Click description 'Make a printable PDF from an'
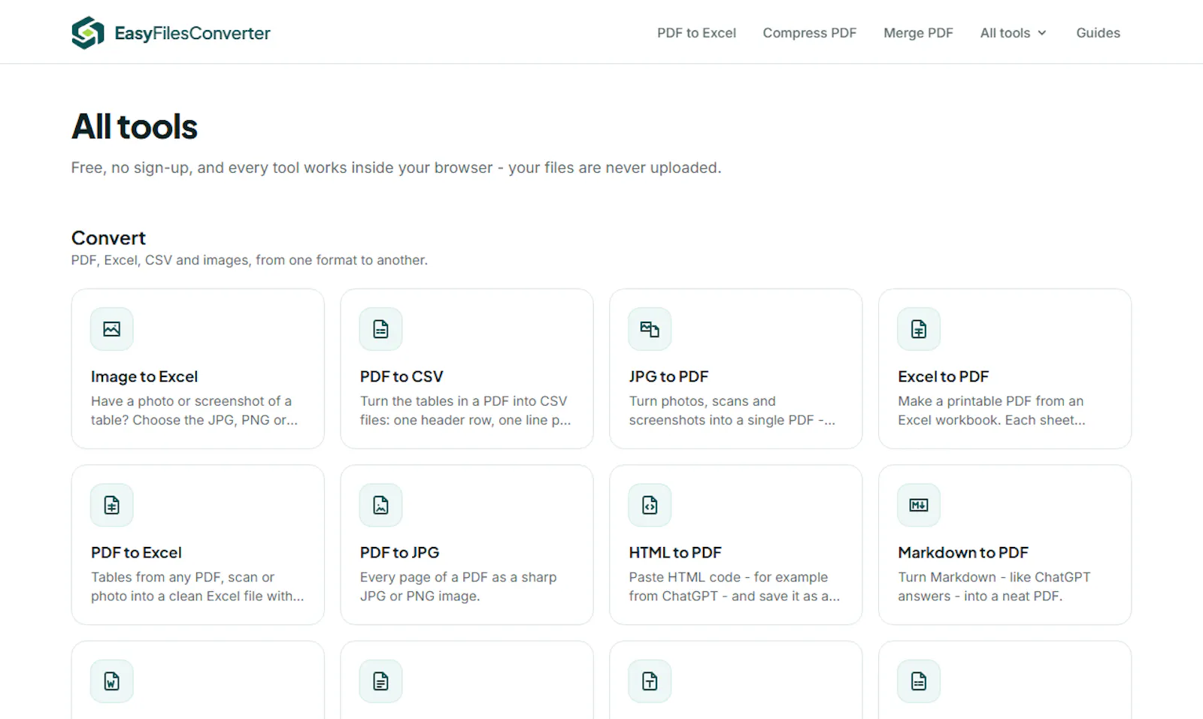Viewport: 1203px width, 719px height. coord(991,401)
